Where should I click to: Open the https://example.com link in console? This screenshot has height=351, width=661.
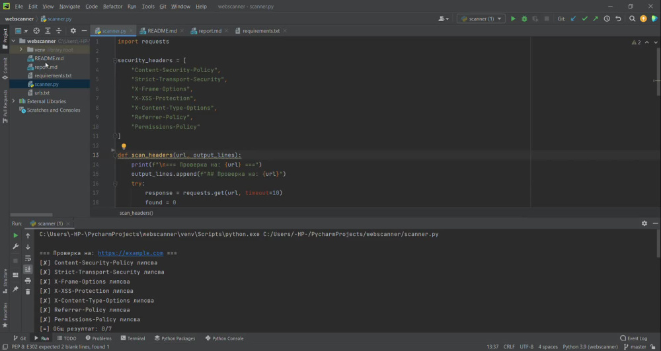coord(130,253)
